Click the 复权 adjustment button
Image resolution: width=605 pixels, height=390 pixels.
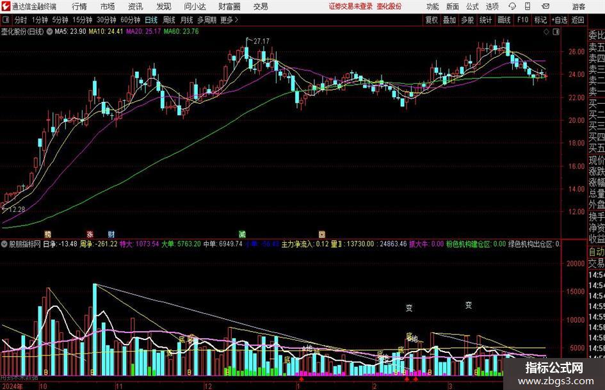pyautogui.click(x=432, y=20)
